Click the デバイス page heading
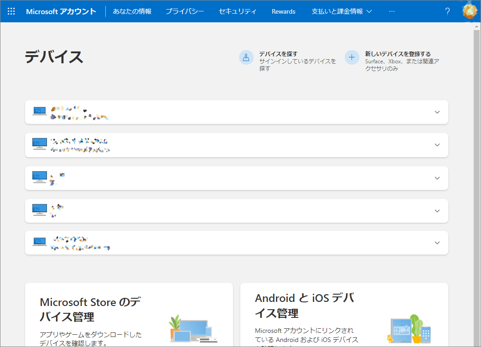 (x=54, y=57)
